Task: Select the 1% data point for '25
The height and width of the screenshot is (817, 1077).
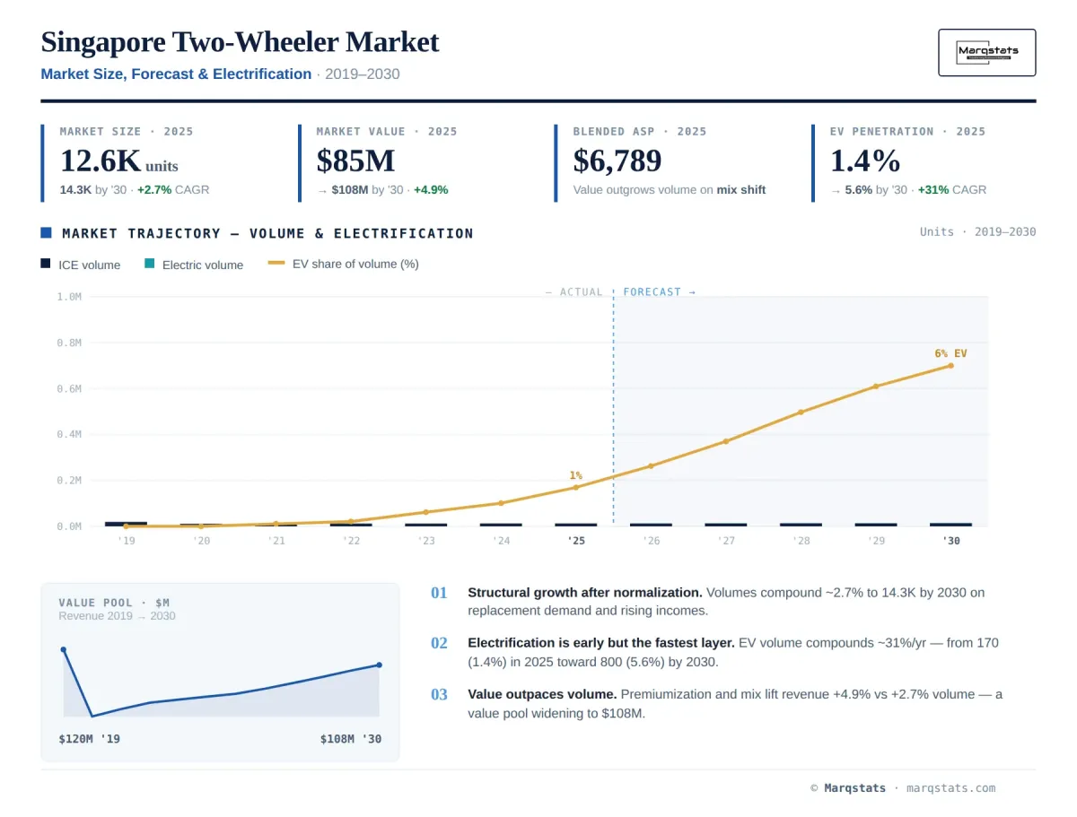Action: point(576,487)
